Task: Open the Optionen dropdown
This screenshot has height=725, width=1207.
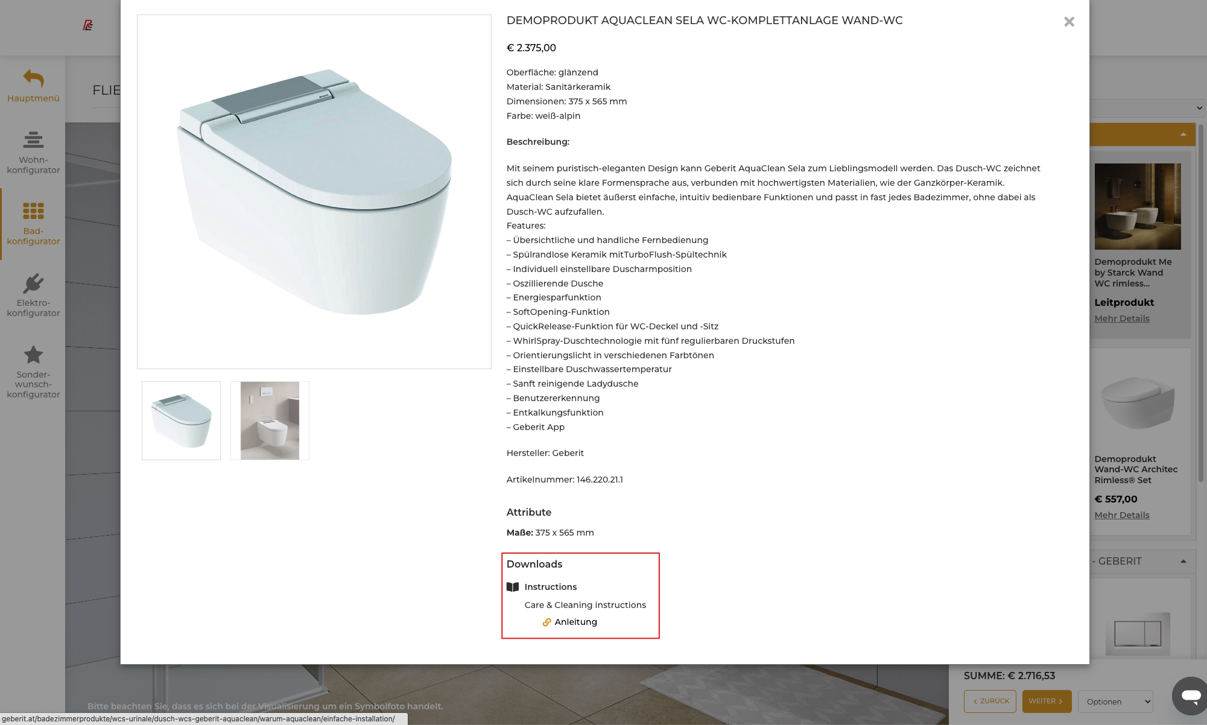Action: coord(1115,701)
